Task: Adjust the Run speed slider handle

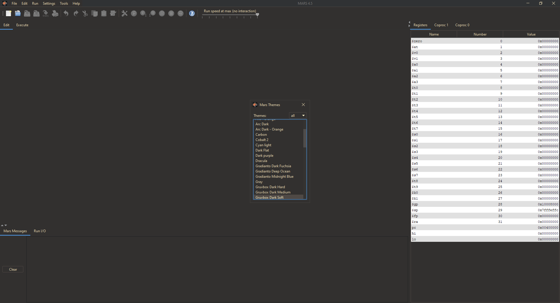Action: tap(257, 15)
